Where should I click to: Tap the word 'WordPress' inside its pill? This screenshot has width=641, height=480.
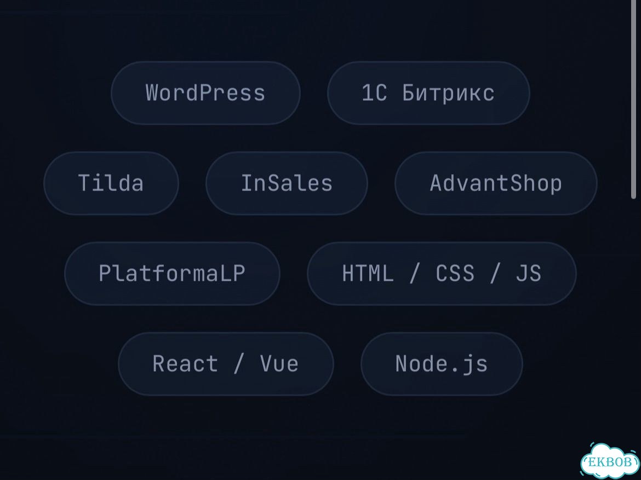click(x=205, y=92)
